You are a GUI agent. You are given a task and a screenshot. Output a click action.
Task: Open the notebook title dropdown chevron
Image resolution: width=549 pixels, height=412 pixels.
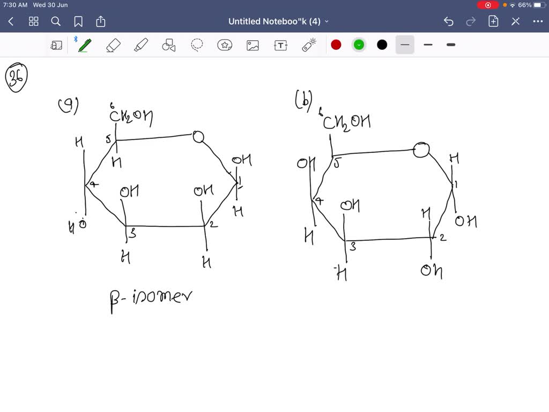[x=326, y=21]
